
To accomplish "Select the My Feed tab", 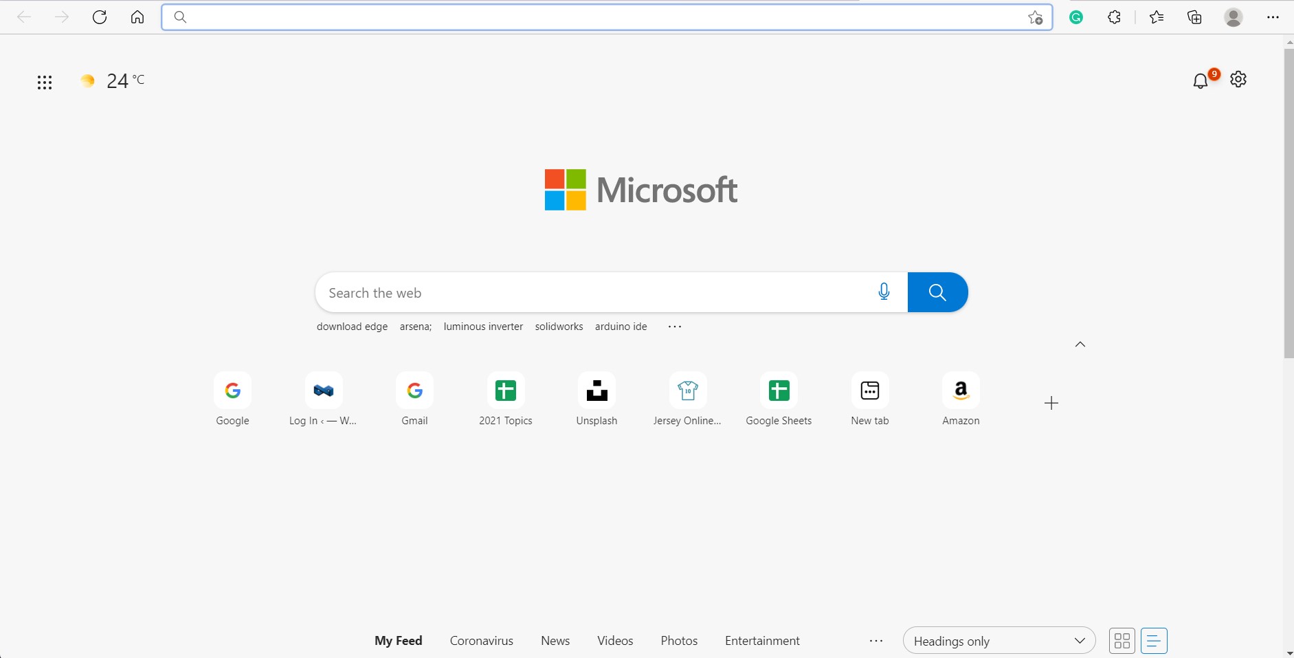I will [x=399, y=641].
